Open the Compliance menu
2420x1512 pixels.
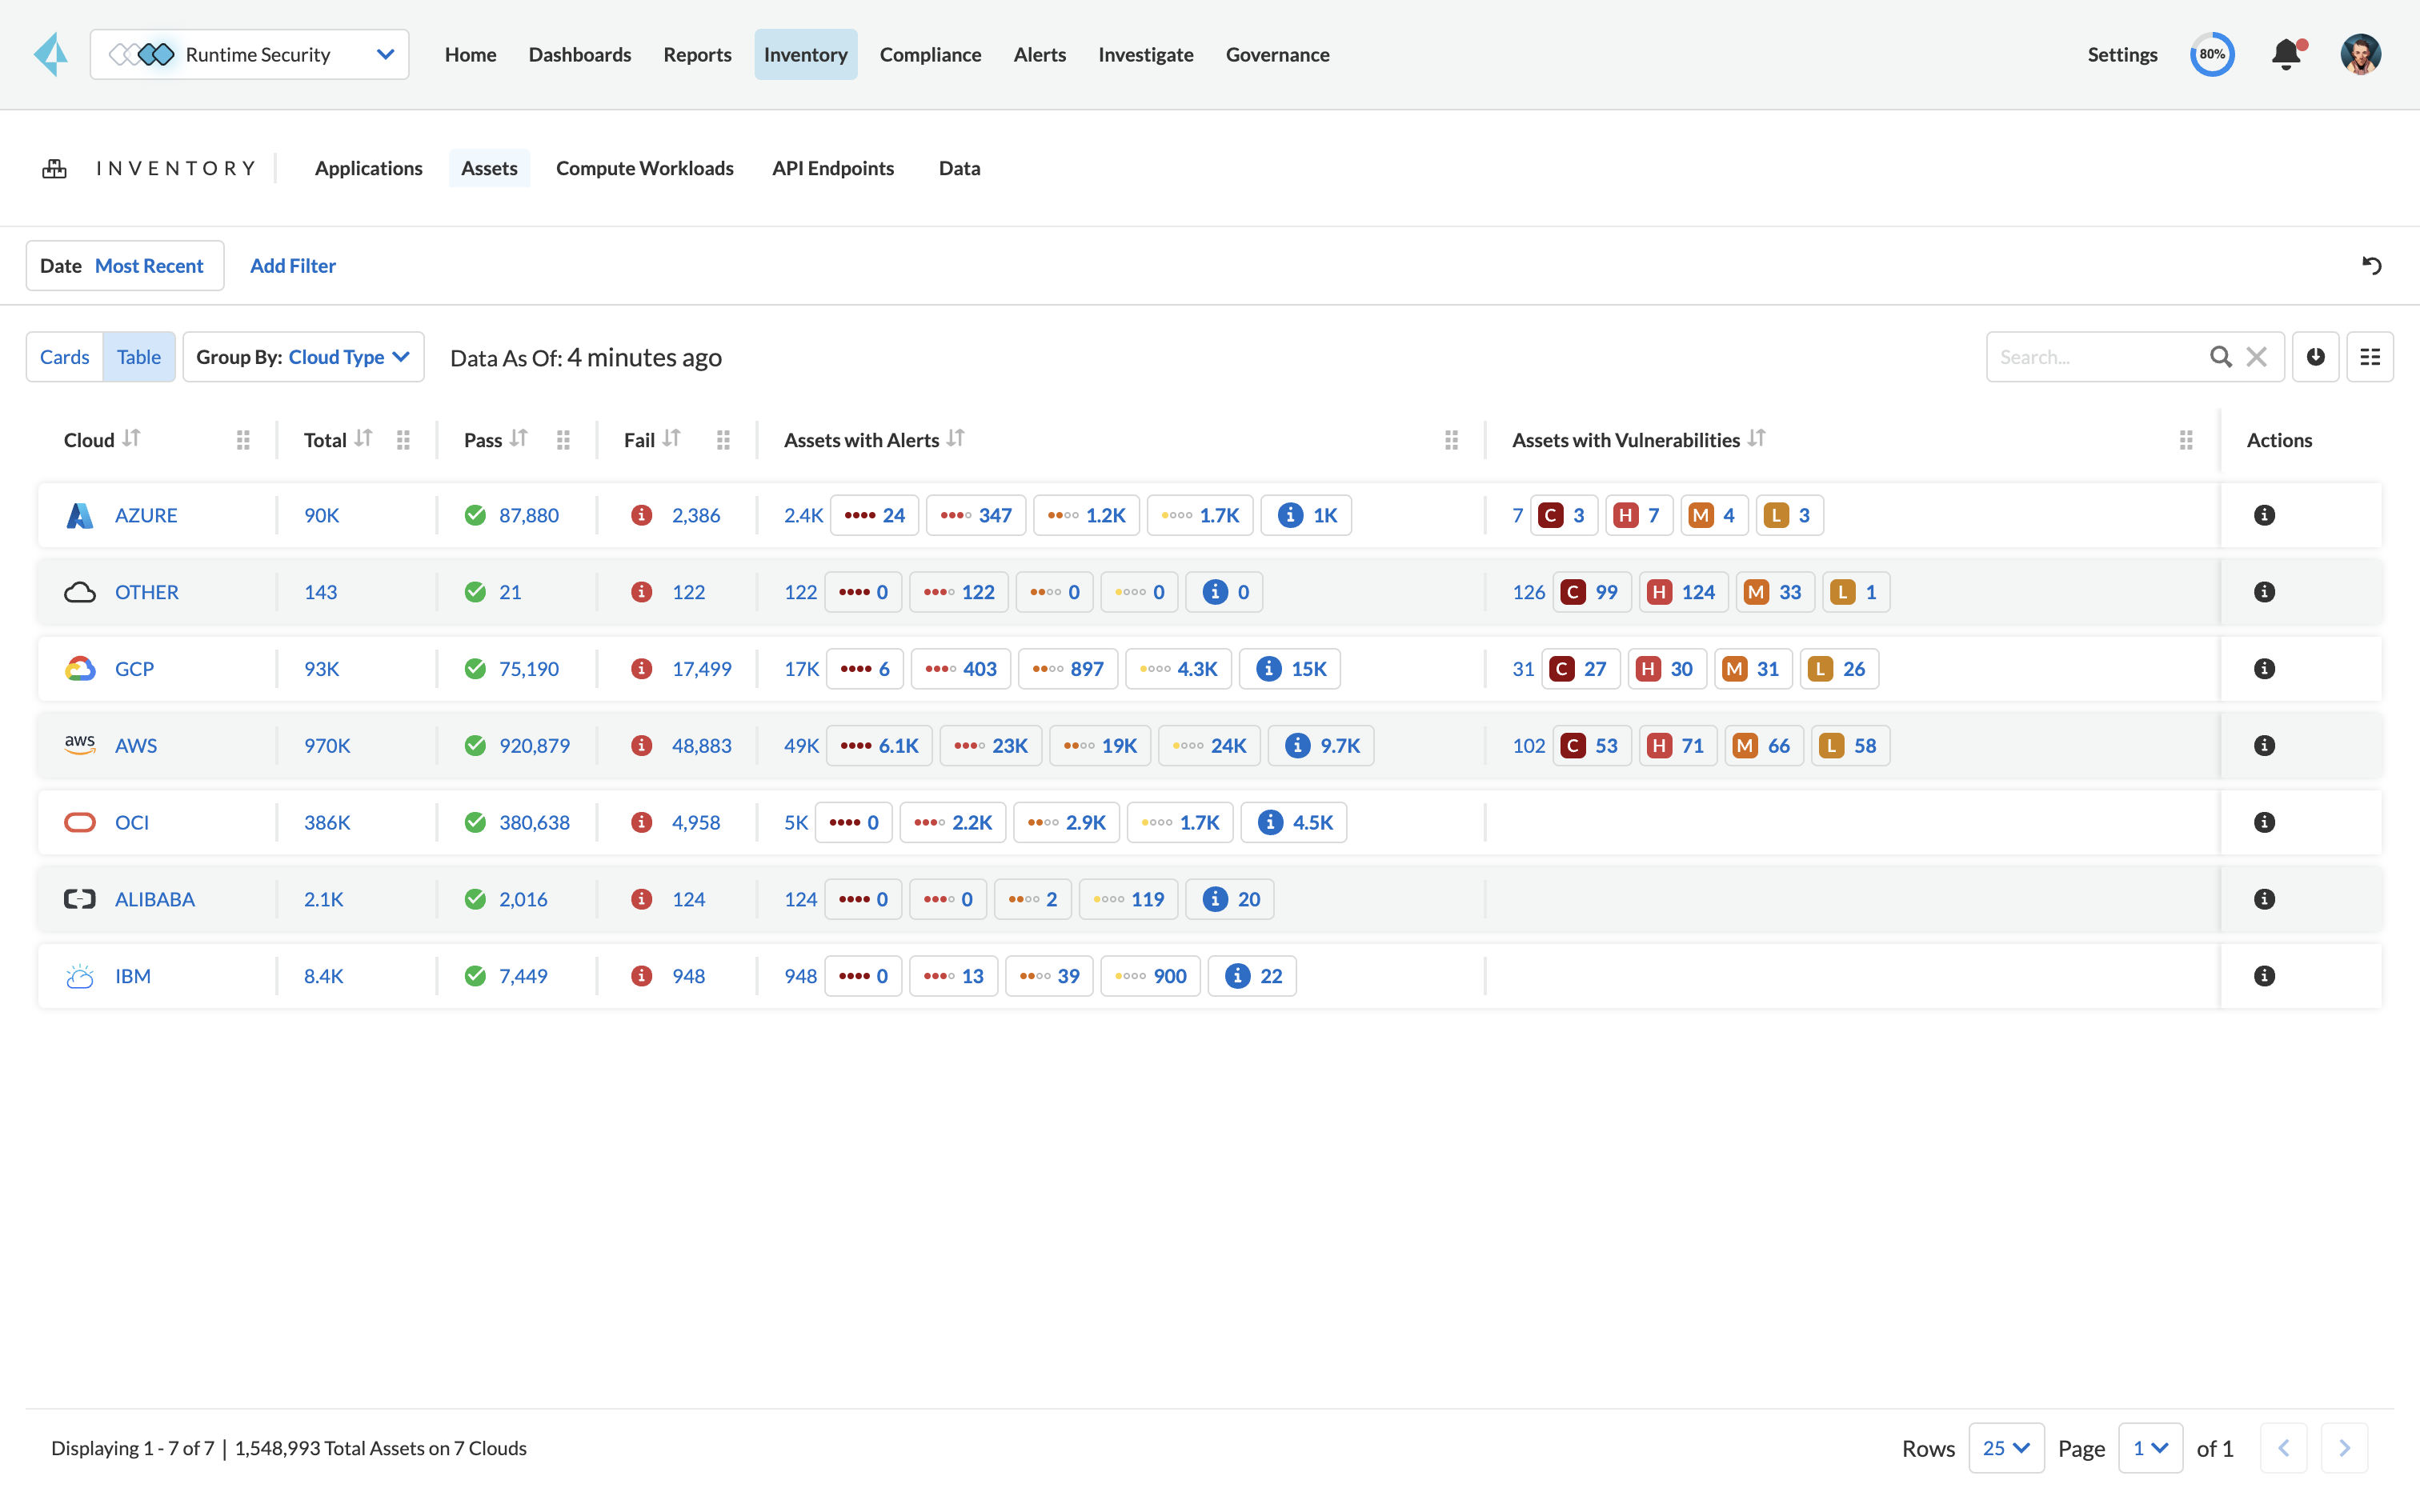930,54
